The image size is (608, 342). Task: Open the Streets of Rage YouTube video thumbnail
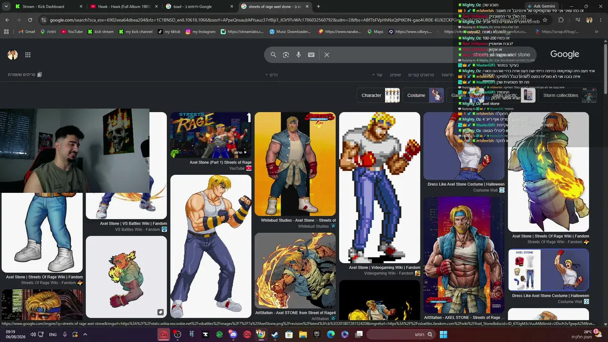[x=211, y=135]
